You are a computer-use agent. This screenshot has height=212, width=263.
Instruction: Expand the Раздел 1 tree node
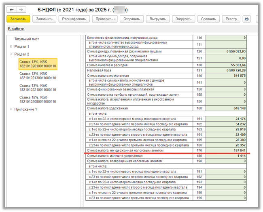point(11,46)
